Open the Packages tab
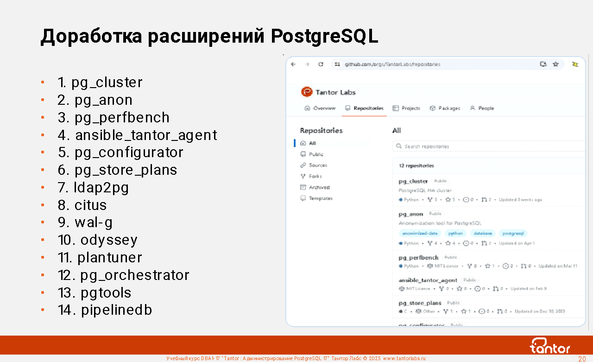 445,108
